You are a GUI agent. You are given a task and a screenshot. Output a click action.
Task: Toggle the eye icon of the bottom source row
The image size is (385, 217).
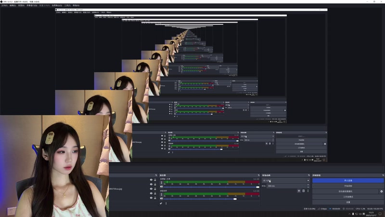click(x=151, y=198)
